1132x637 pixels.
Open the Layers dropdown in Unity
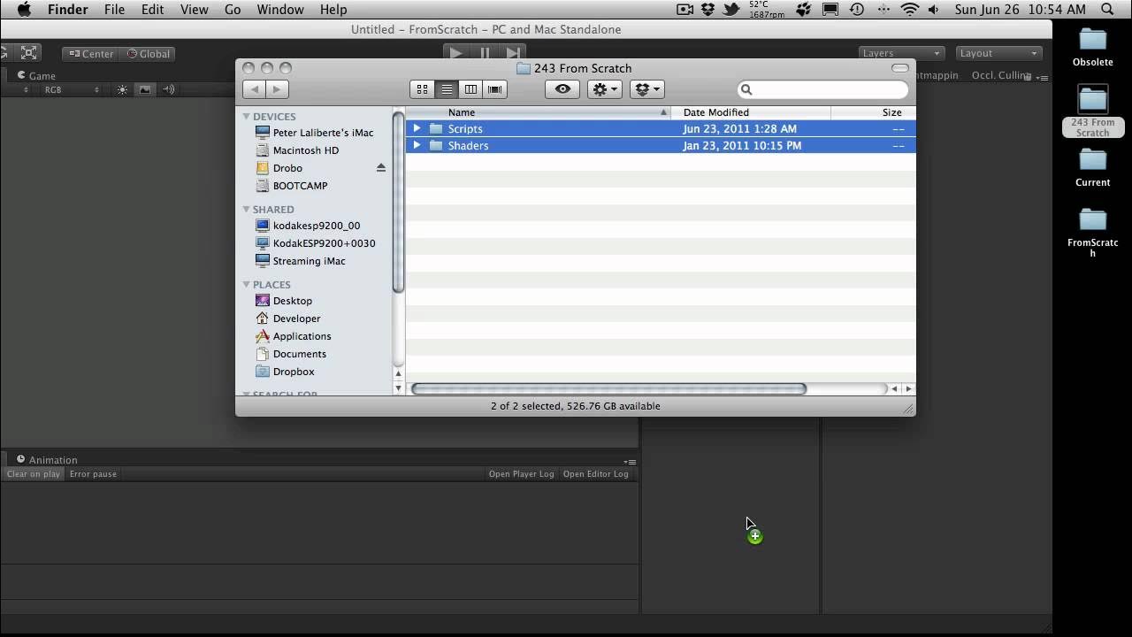[x=901, y=52]
